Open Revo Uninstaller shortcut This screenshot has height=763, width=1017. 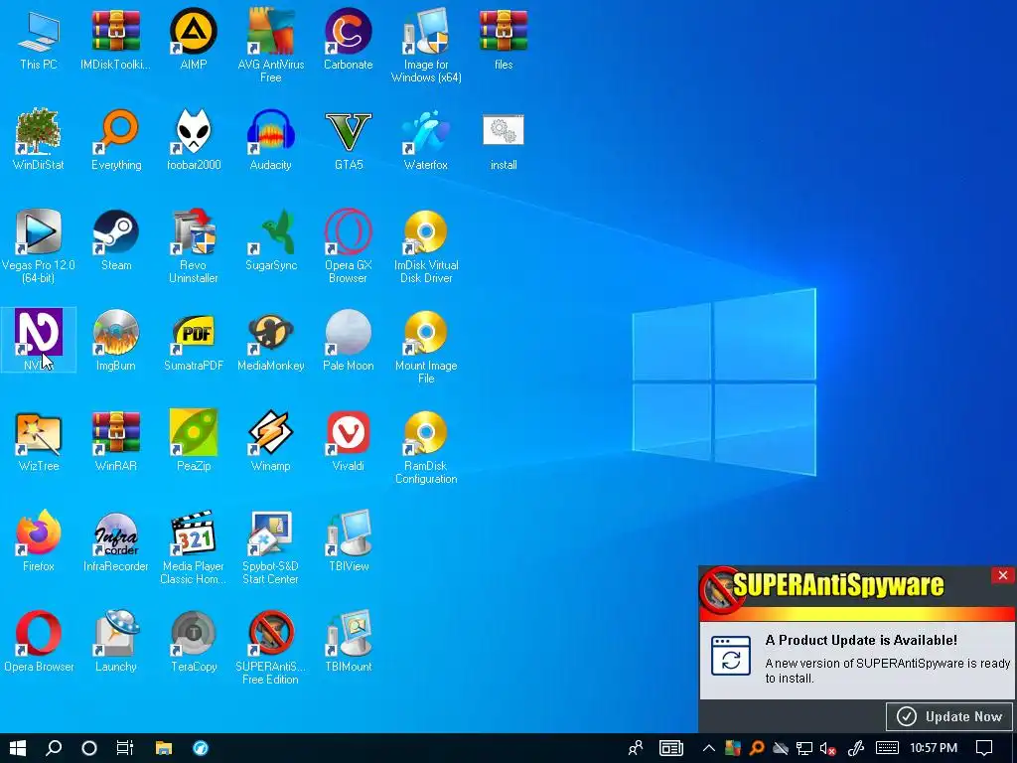pos(194,246)
